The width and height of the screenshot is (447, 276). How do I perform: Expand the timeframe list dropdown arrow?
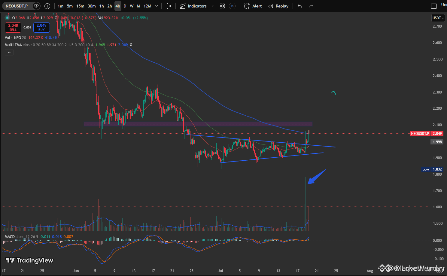[x=157, y=6]
